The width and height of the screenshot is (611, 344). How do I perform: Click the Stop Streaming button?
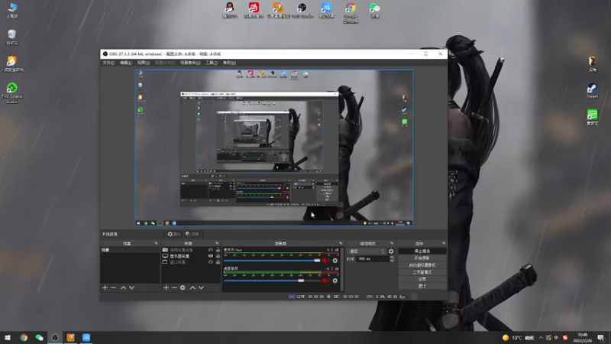(422, 252)
